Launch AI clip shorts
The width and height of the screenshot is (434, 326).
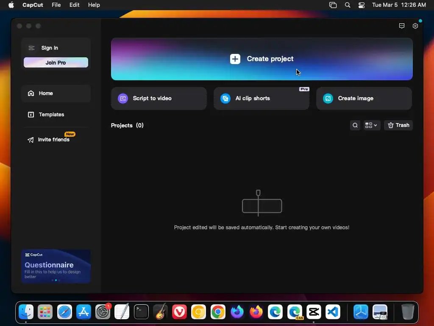[x=261, y=98]
